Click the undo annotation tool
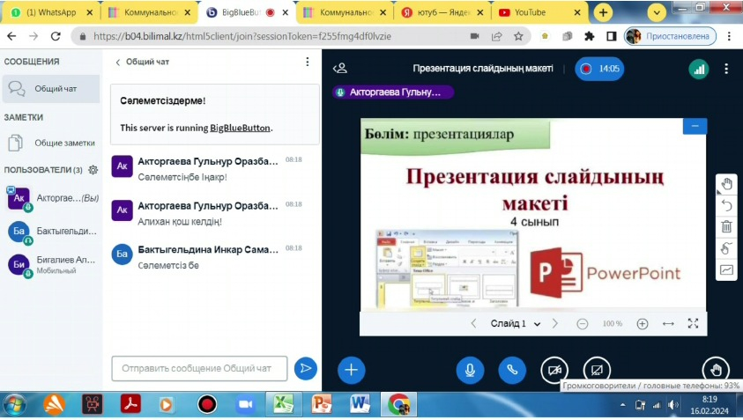This screenshot has height=420, width=743. click(726, 205)
